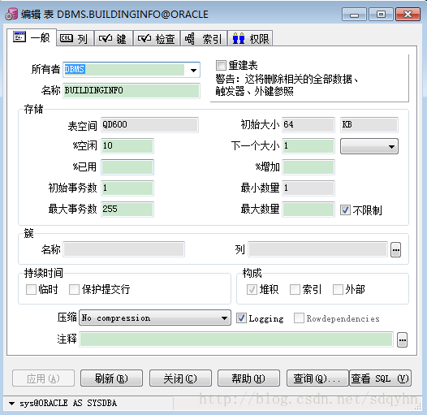The image size is (427, 415).
Task: Click the cluster 列 field
Action: [x=317, y=249]
